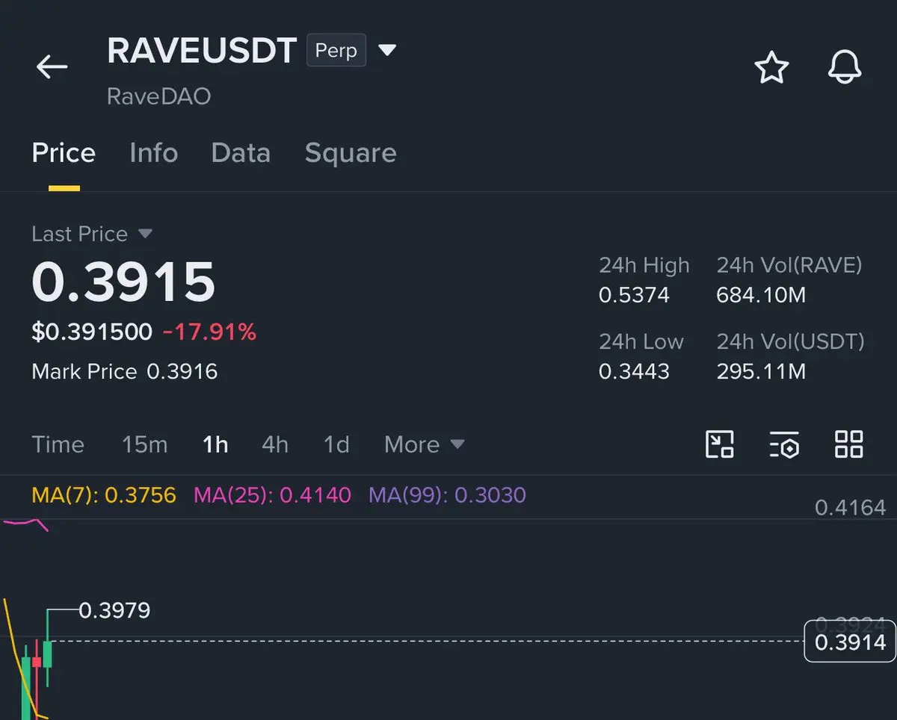Switch to the Info tab
The height and width of the screenshot is (720, 897).
coord(153,152)
